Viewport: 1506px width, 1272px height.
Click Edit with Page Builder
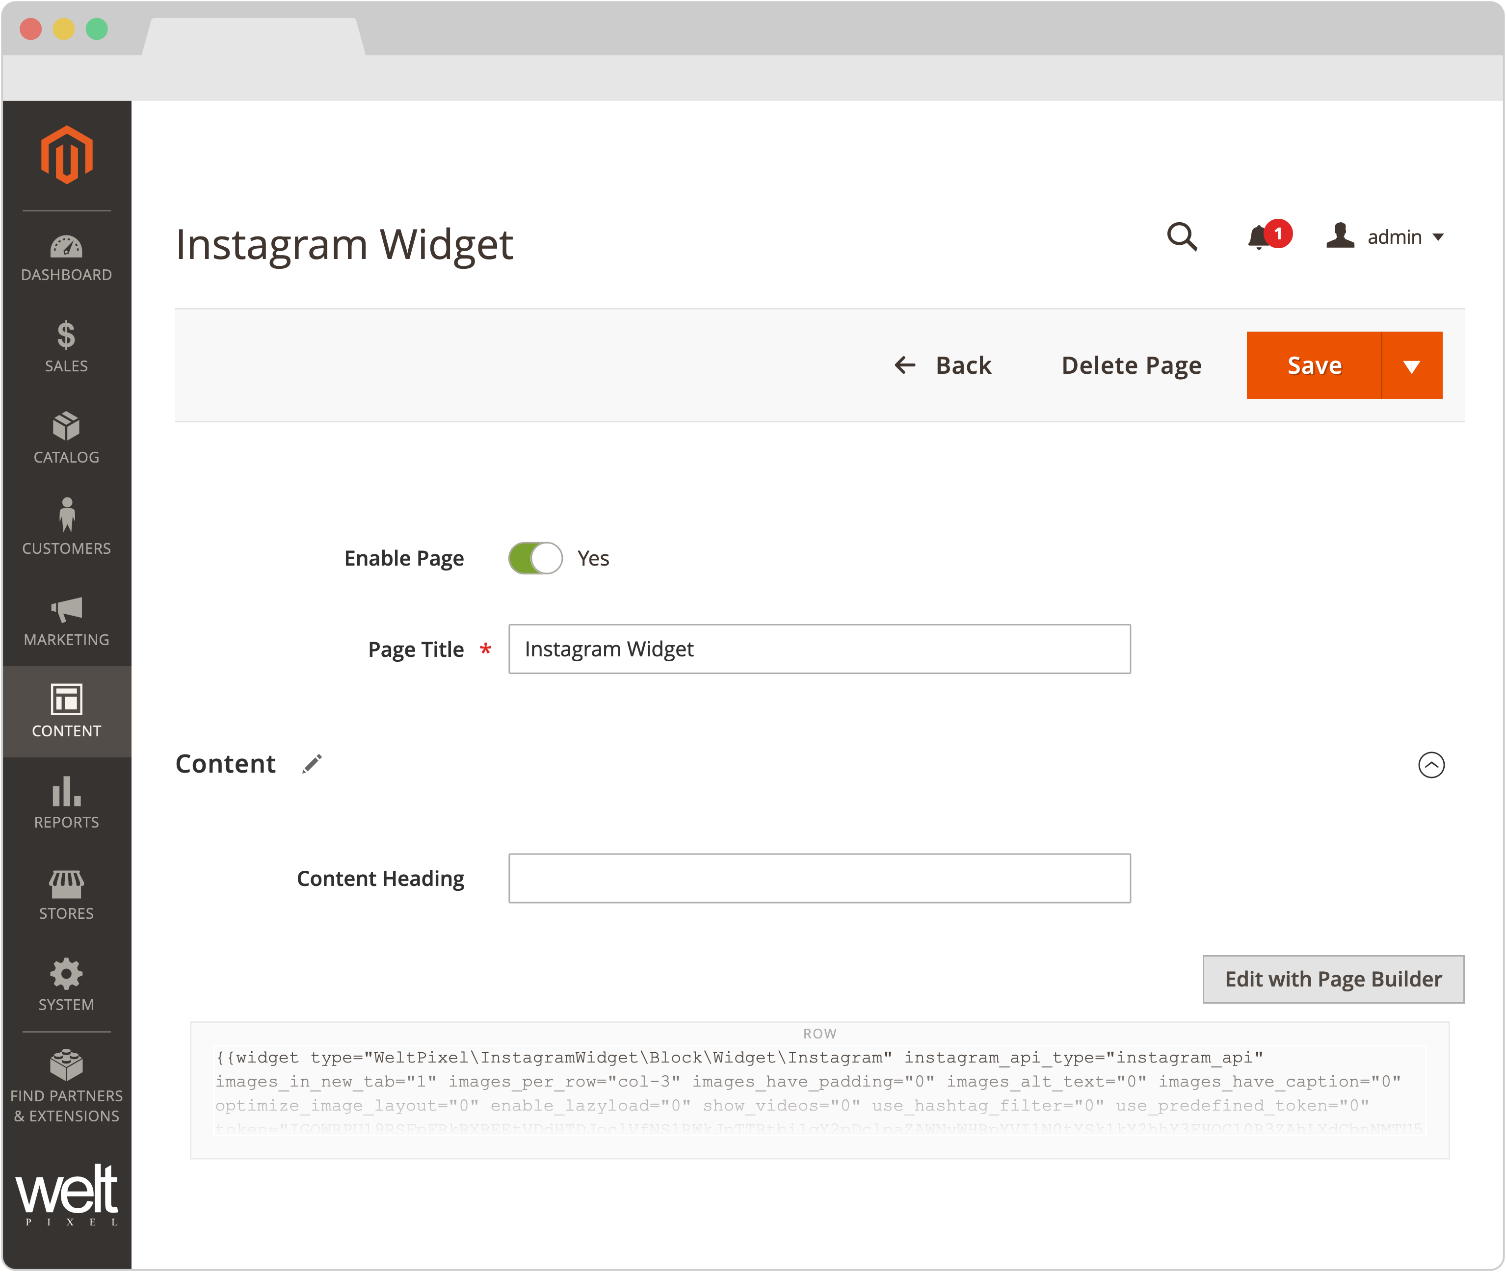click(x=1332, y=979)
